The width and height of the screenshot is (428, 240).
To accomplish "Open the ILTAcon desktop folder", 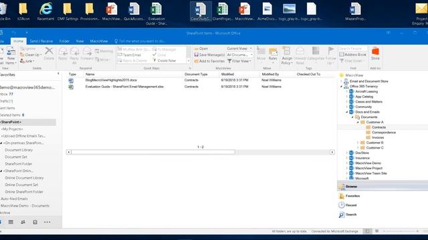I will click(x=23, y=11).
